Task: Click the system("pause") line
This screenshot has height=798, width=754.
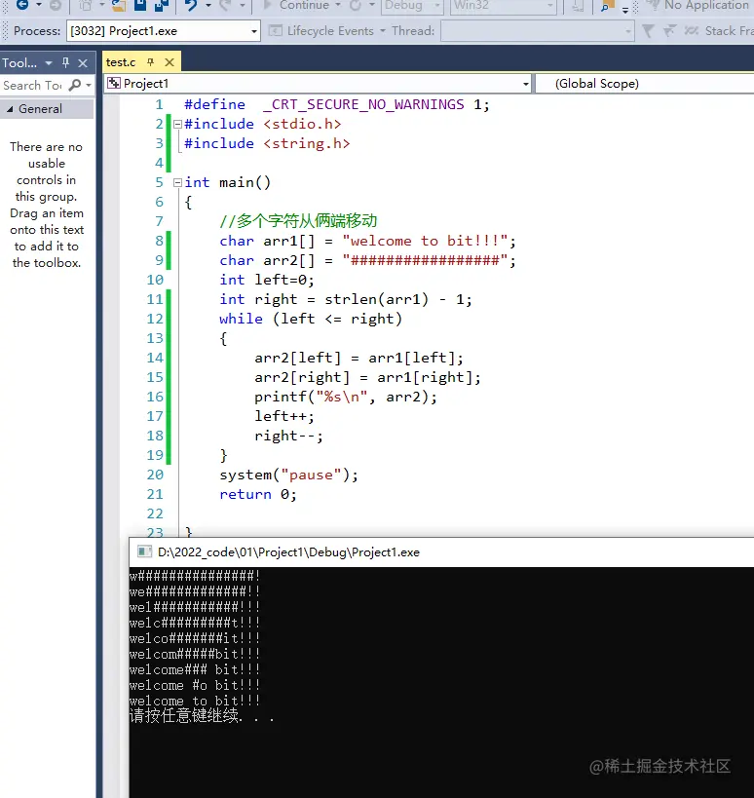Action: (x=289, y=475)
